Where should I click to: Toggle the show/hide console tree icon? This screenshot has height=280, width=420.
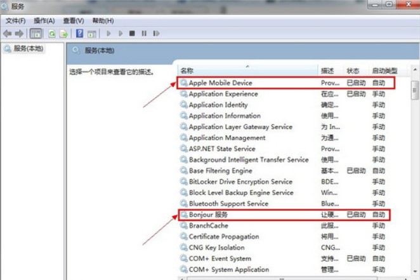[36, 34]
